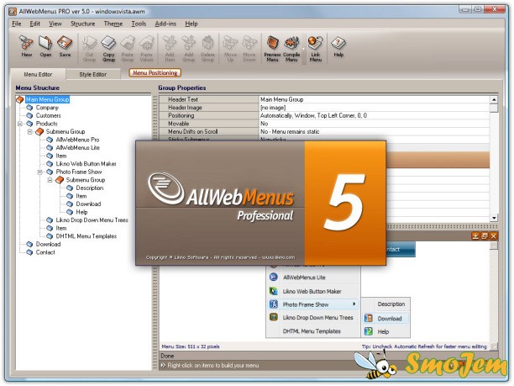The height and width of the screenshot is (386, 514).
Task: Select Likno Web Button Maker tree item
Action: pyautogui.click(x=86, y=164)
